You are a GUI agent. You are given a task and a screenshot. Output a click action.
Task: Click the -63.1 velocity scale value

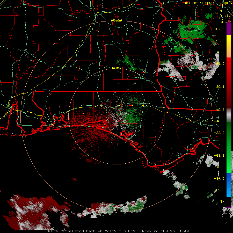click(x=219, y=156)
